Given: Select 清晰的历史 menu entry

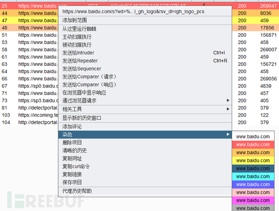Looking at the screenshot, I should pos(145,150).
